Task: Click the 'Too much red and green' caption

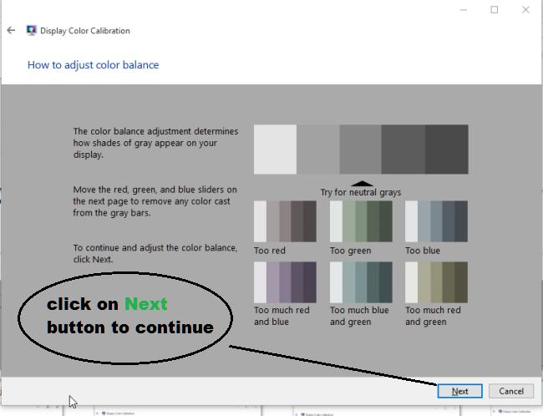Action: [433, 316]
